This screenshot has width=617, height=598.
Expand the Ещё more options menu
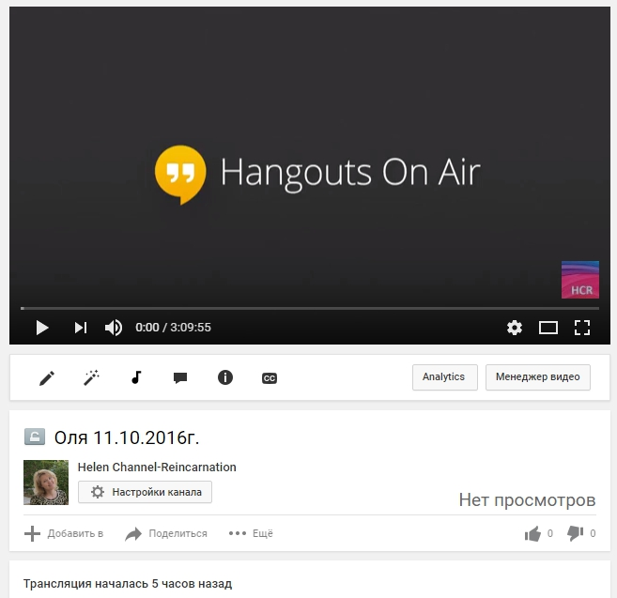coord(251,534)
